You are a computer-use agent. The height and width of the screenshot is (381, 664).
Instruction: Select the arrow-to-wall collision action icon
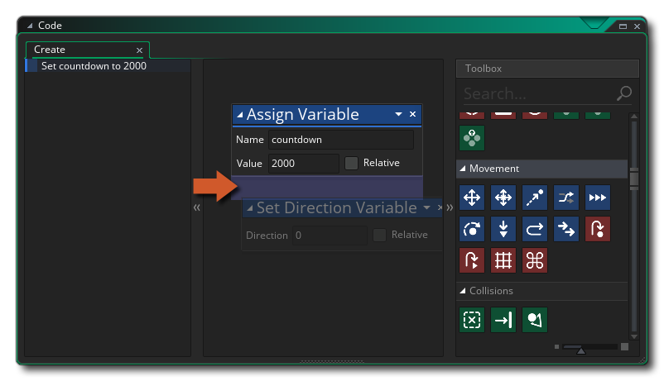[503, 320]
